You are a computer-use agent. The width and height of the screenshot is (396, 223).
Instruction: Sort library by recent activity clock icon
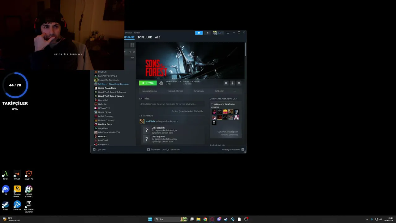[130, 52]
